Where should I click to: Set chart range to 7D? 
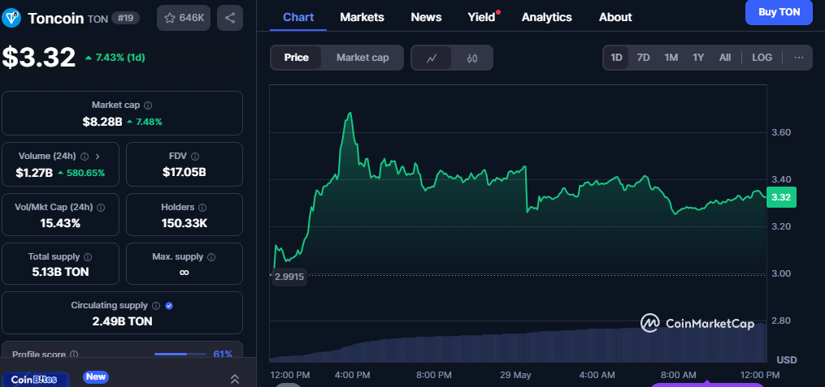click(x=644, y=58)
